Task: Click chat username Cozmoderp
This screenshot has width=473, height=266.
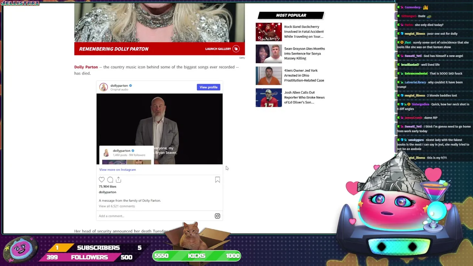Action: click(x=412, y=7)
